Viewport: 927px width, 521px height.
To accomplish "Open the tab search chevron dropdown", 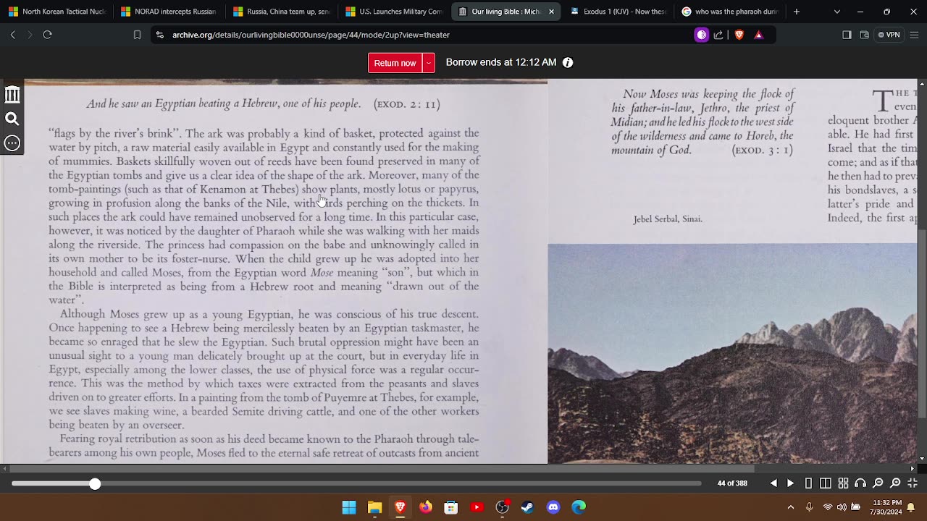I will (837, 12).
